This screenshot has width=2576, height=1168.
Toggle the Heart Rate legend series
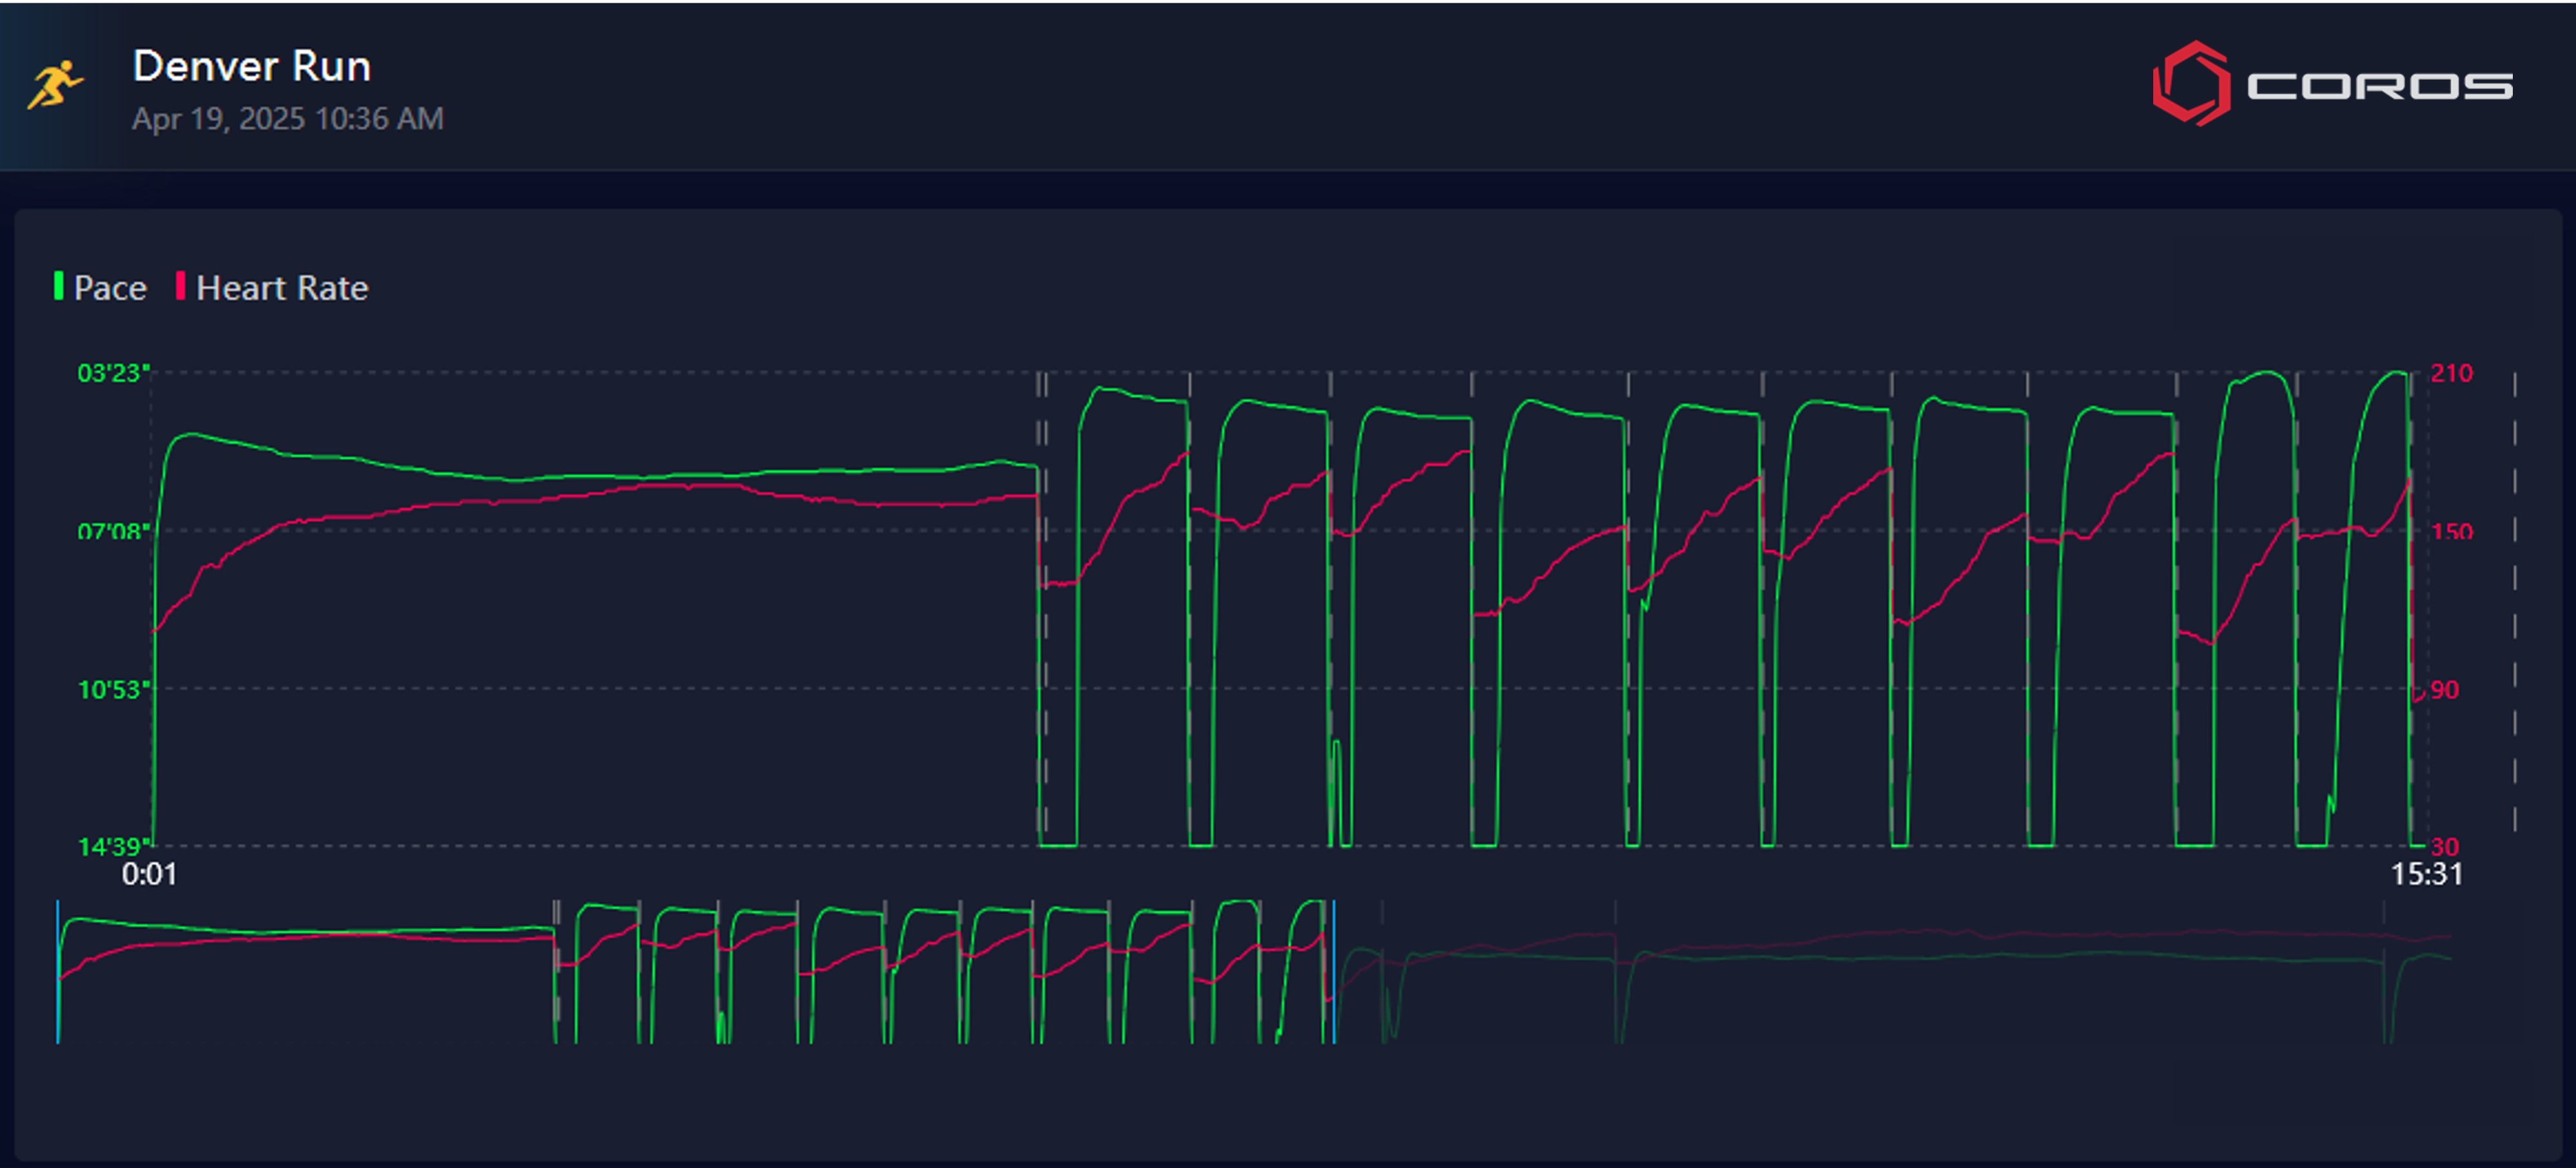272,287
